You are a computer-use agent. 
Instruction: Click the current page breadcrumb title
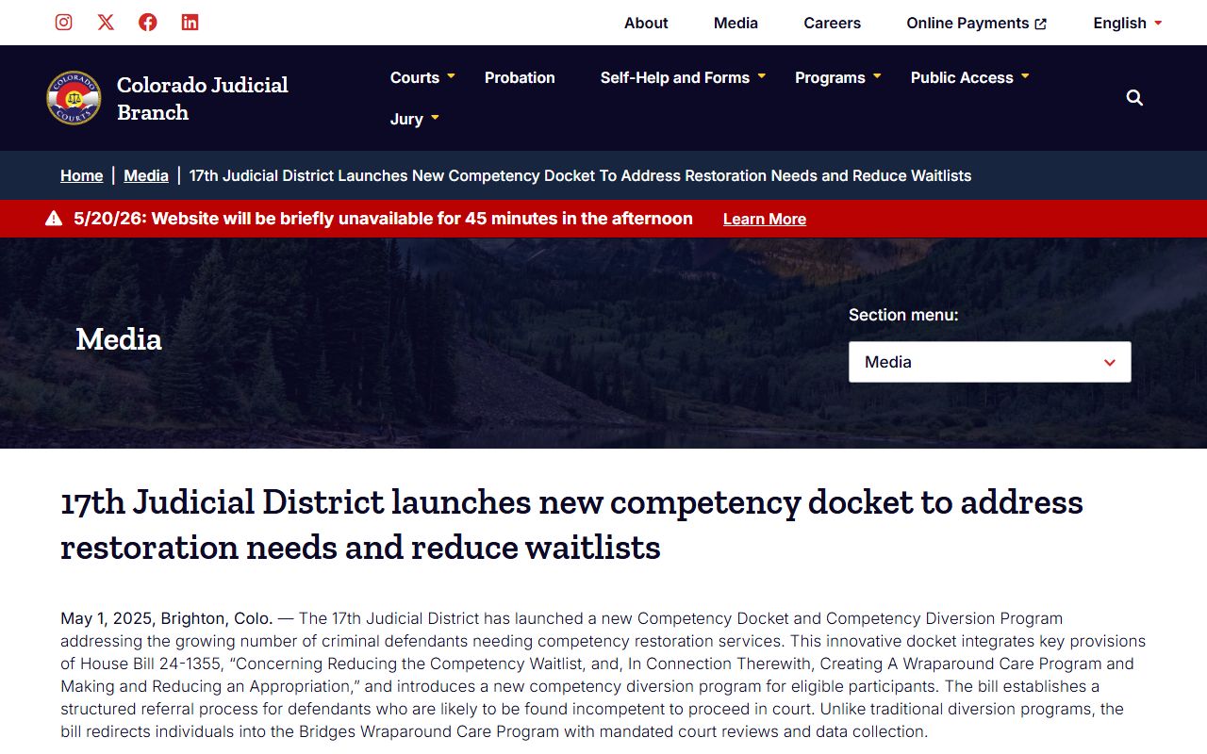point(580,175)
